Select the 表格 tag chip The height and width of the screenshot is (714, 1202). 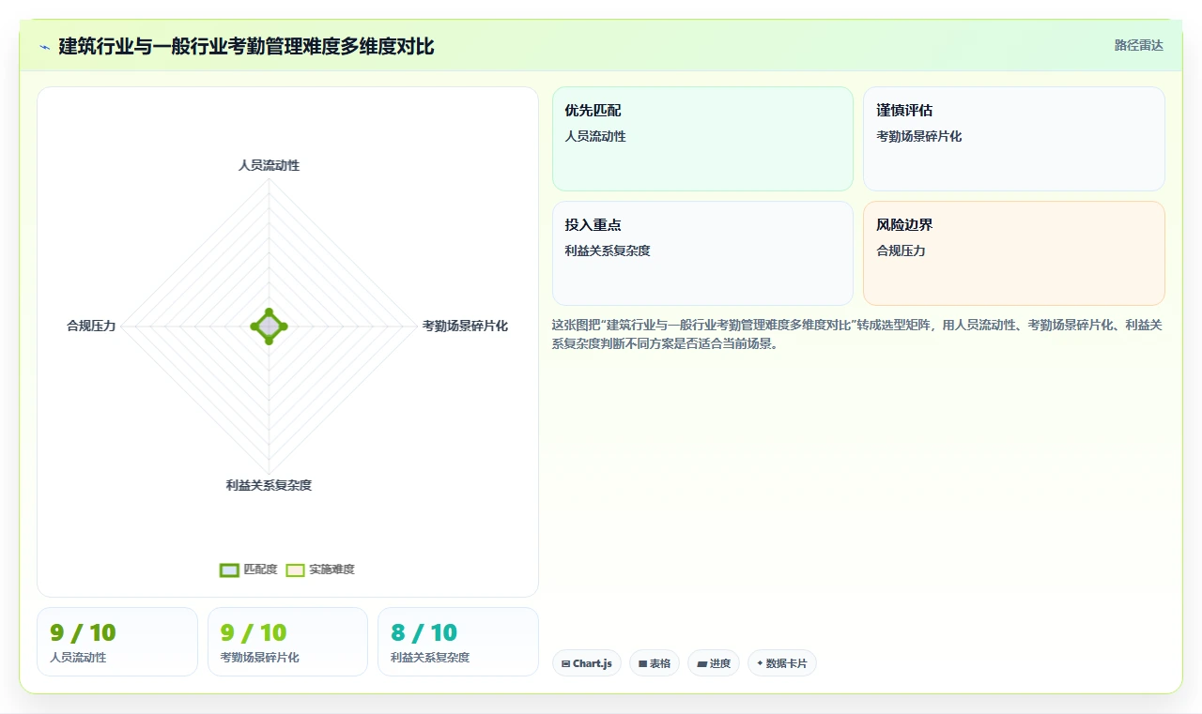click(655, 663)
